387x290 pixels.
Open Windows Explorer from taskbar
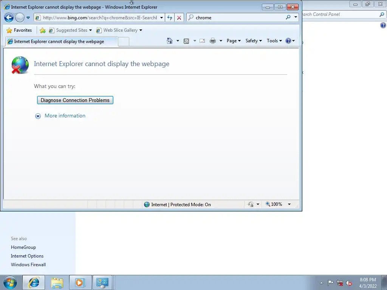coord(57,282)
